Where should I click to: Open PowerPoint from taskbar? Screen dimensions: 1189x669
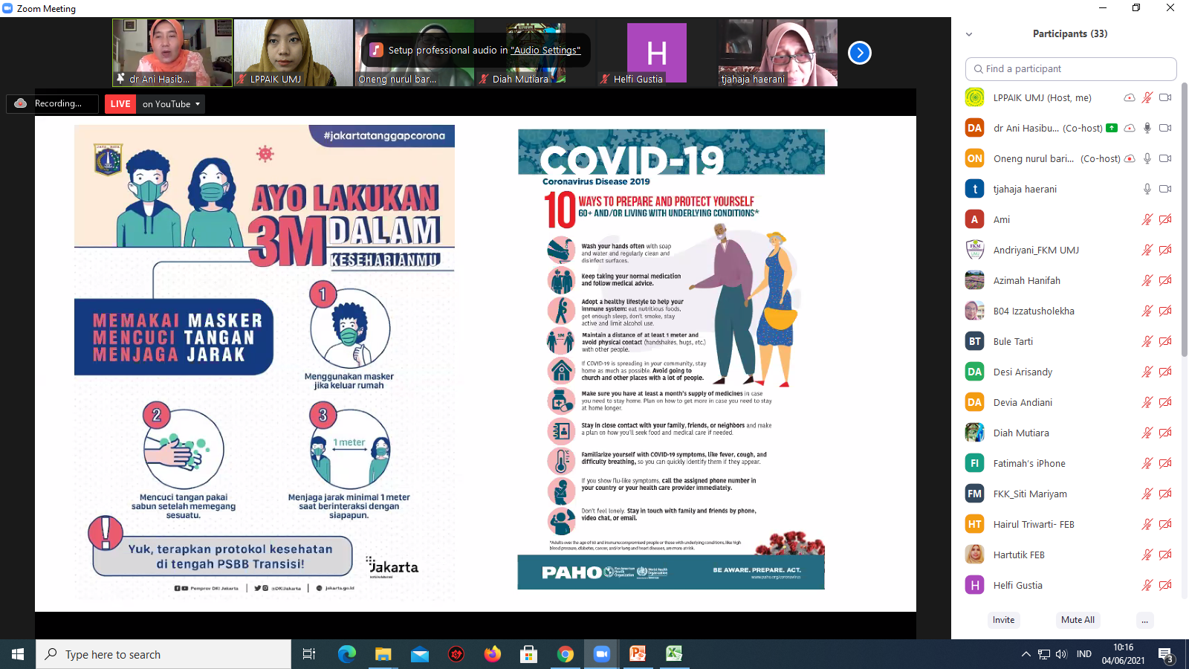[x=638, y=654]
